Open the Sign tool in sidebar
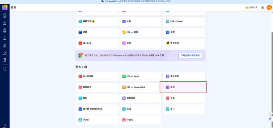This screenshot has width=273, height=128. pyautogui.click(x=5, y=45)
